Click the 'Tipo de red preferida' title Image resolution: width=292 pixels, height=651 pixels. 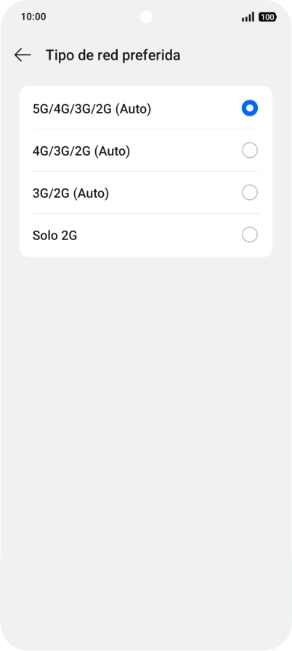coord(113,55)
